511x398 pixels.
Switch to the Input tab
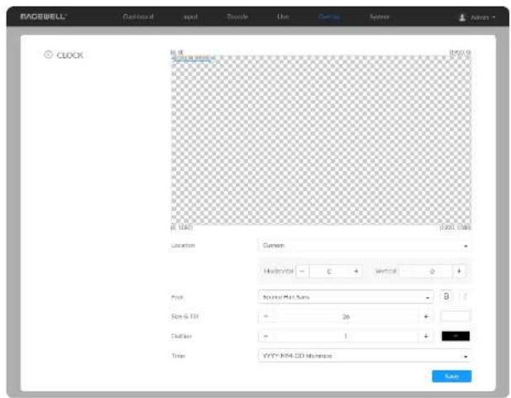tap(191, 17)
